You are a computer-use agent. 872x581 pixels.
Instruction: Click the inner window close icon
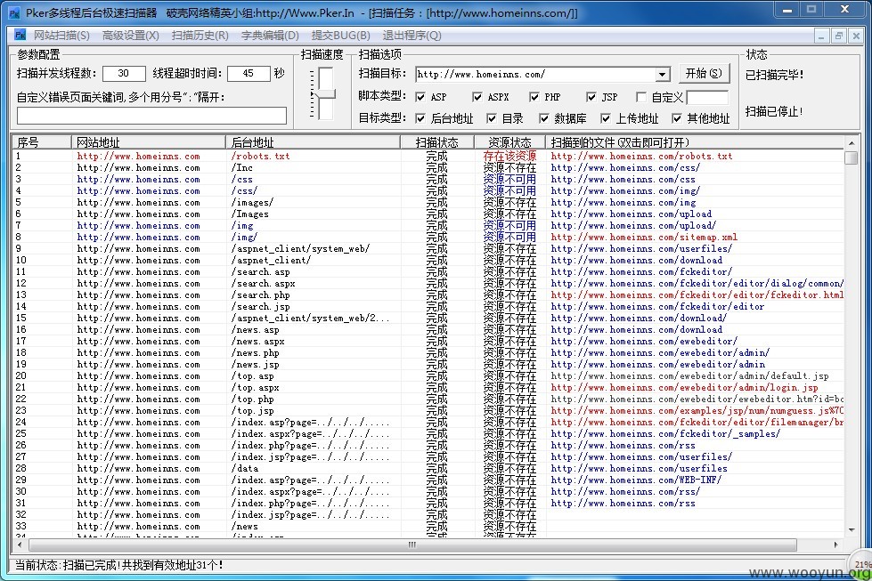point(857,36)
